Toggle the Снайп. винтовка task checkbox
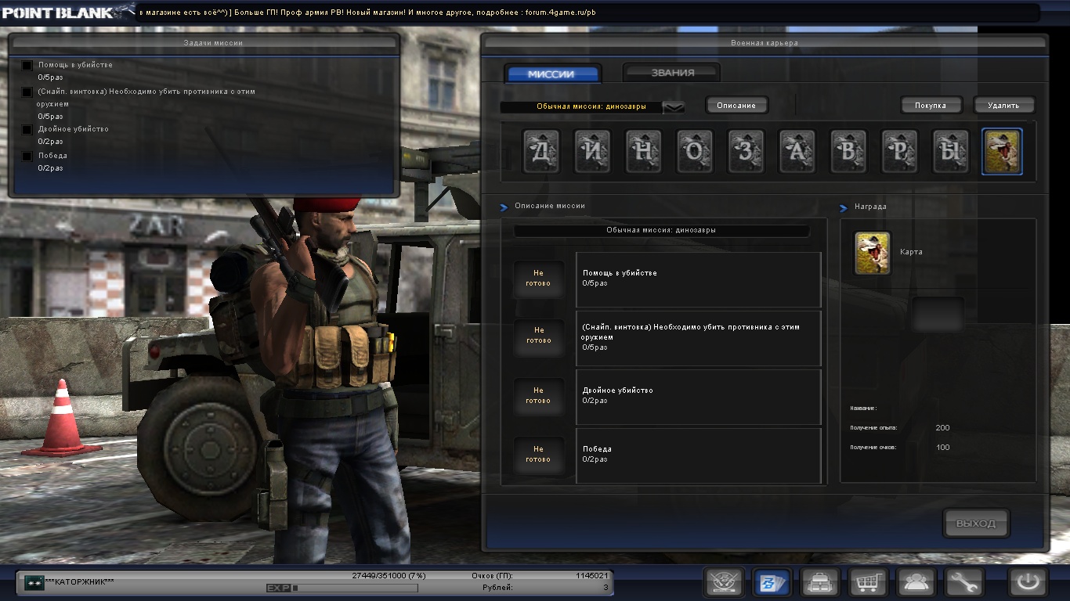The height and width of the screenshot is (601, 1070). 27,92
